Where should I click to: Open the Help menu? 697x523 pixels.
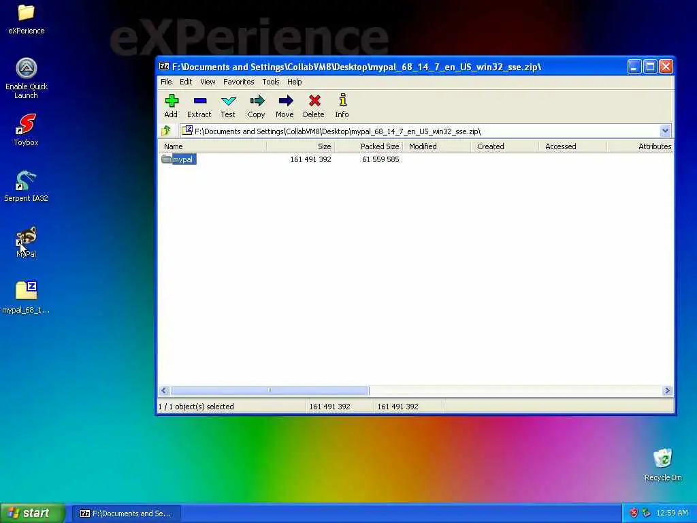294,82
